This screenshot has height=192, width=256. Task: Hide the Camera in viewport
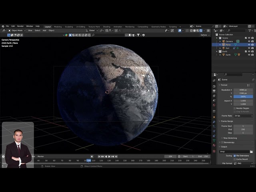pyautogui.click(x=249, y=41)
